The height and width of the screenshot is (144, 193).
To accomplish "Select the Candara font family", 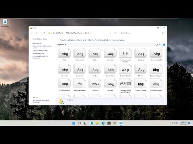I will click(x=141, y=54).
